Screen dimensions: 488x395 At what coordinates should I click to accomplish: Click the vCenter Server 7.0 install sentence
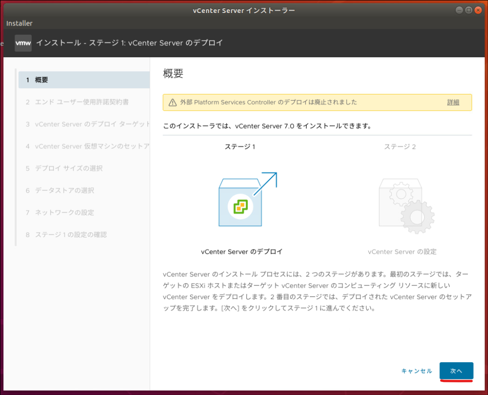268,126
